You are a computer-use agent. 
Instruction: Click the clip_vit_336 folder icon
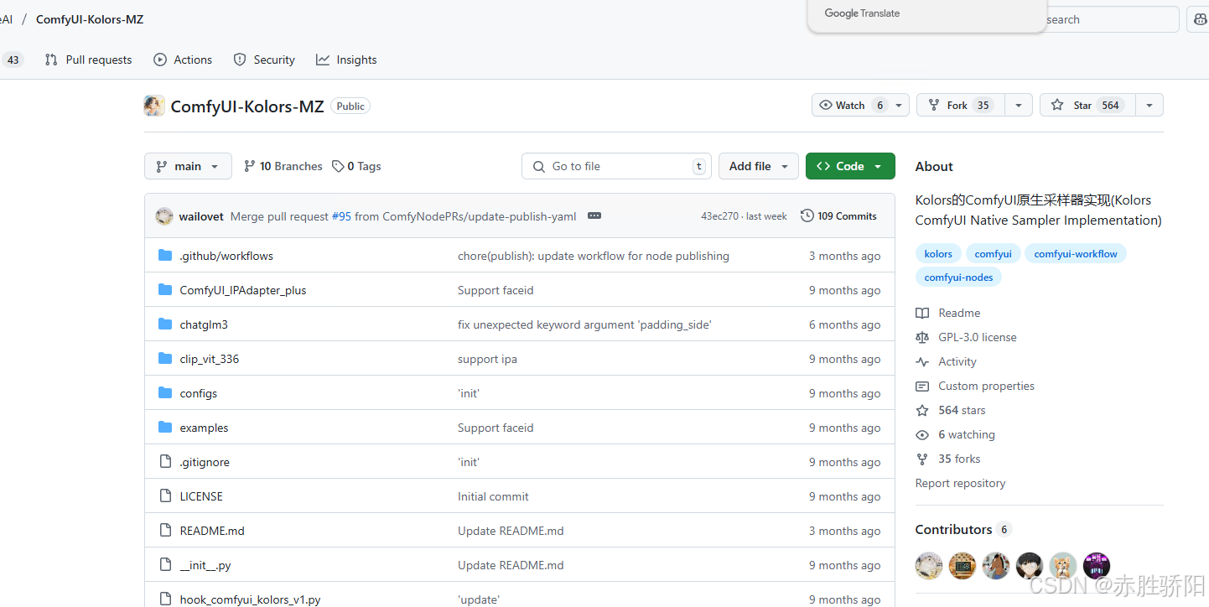tap(165, 359)
